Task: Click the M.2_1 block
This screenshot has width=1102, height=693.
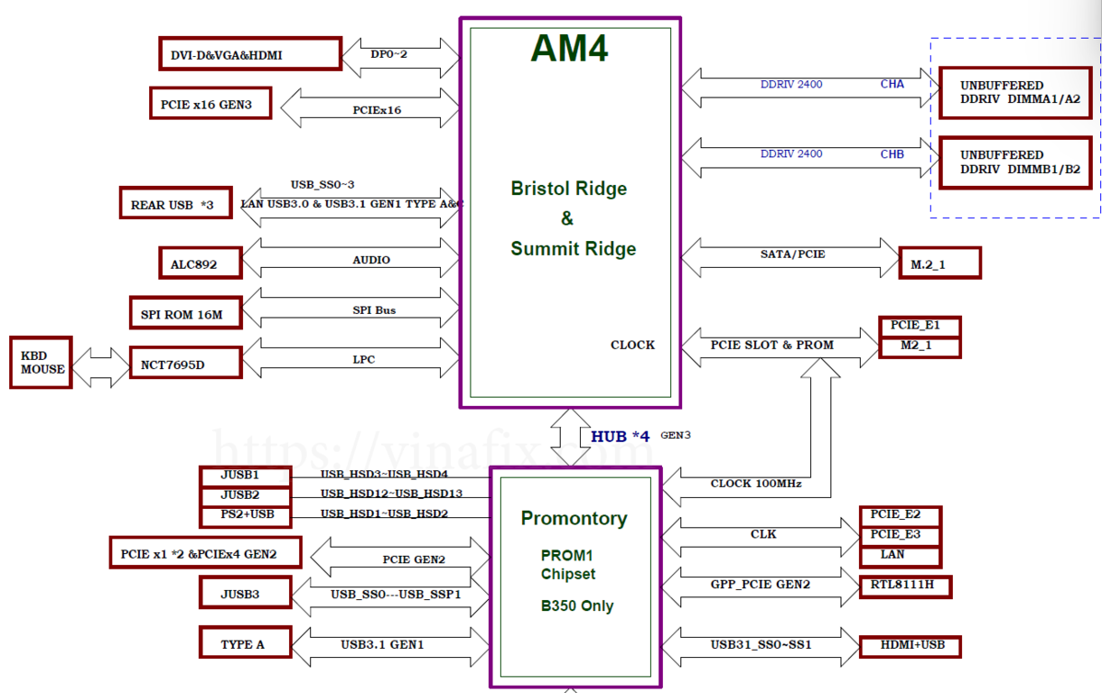Action: click(x=939, y=262)
